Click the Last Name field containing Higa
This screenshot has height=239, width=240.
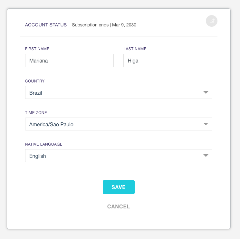click(x=168, y=61)
